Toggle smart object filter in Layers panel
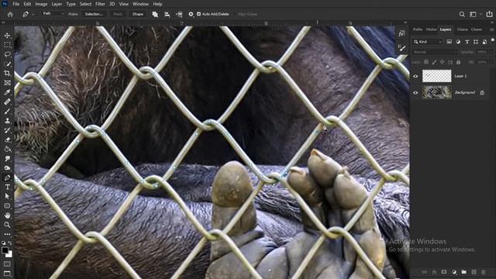Image resolution: width=496 pixels, height=279 pixels. point(484,41)
